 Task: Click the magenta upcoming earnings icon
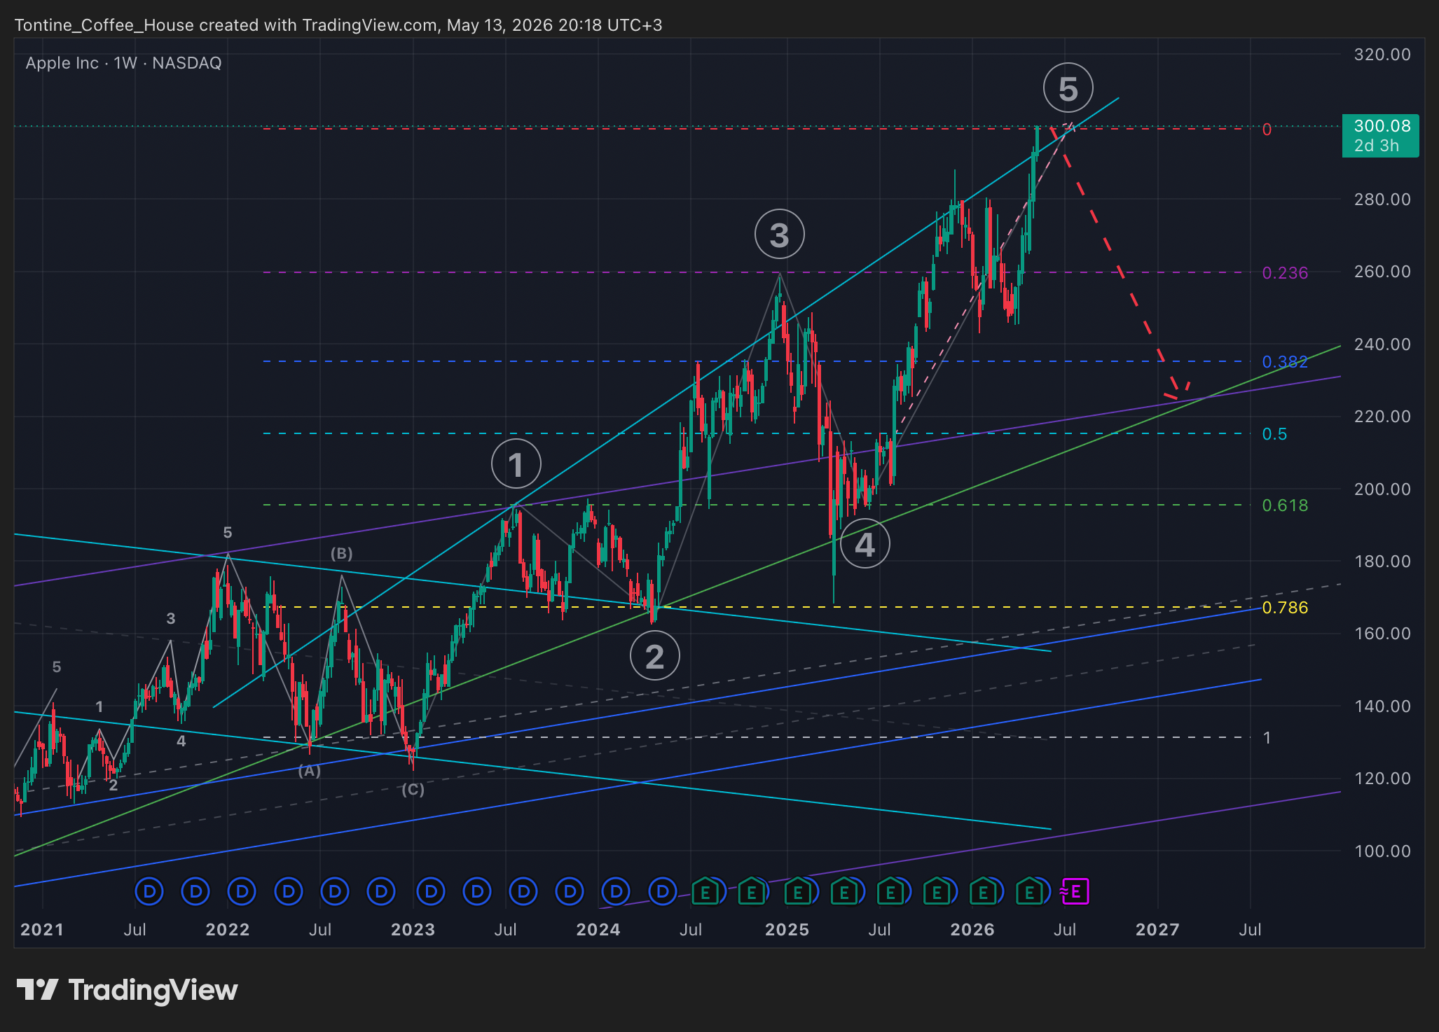click(1075, 892)
